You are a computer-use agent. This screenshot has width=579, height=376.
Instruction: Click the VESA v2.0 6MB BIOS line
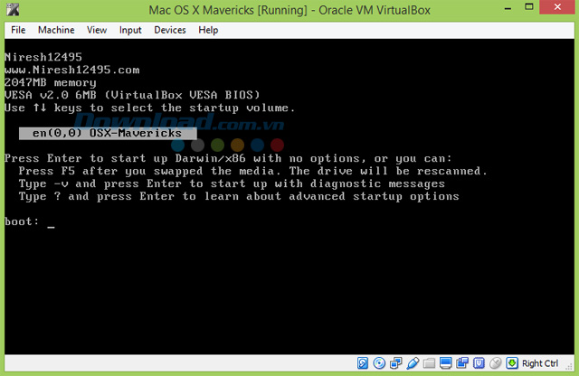(132, 95)
